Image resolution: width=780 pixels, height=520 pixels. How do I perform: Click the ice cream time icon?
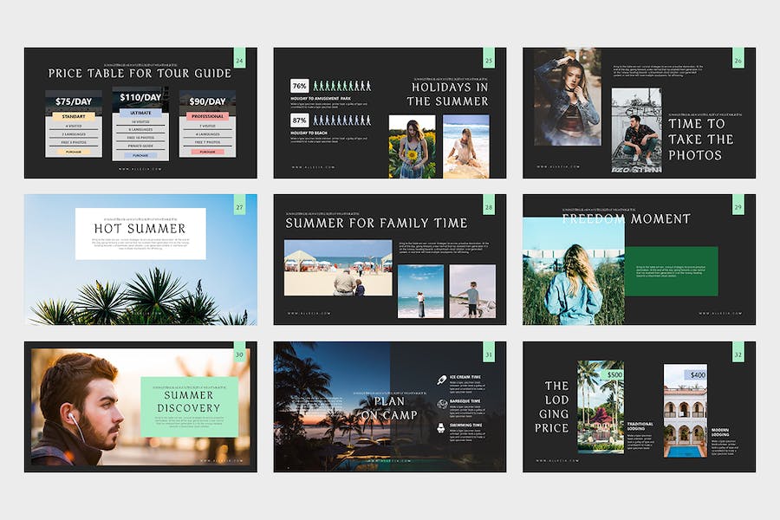click(x=441, y=380)
